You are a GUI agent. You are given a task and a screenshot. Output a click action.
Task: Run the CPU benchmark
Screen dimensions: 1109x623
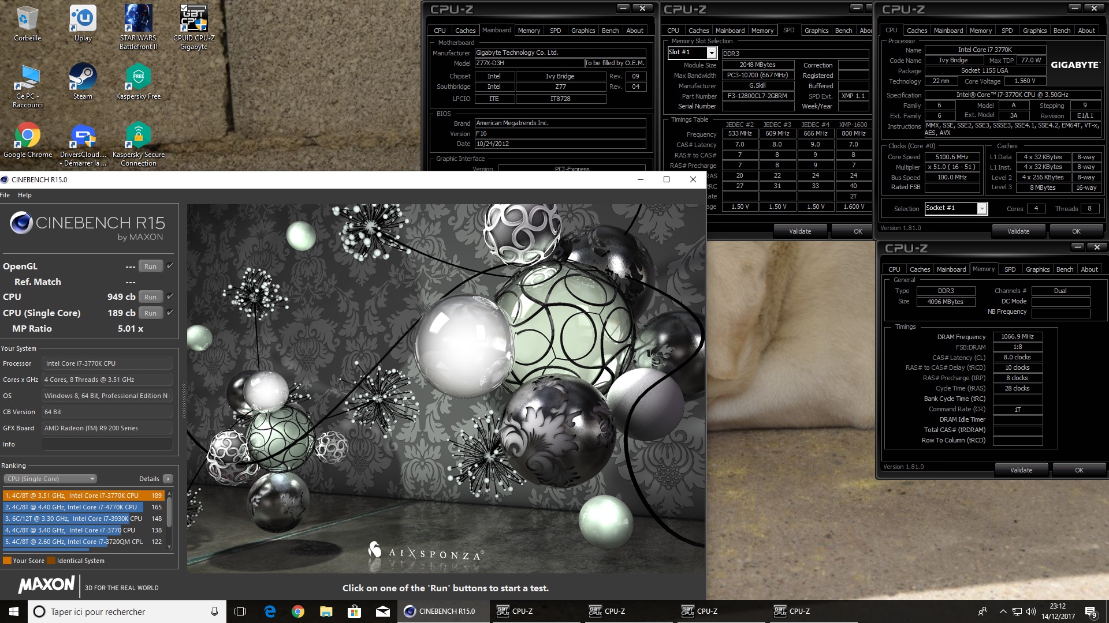point(150,297)
